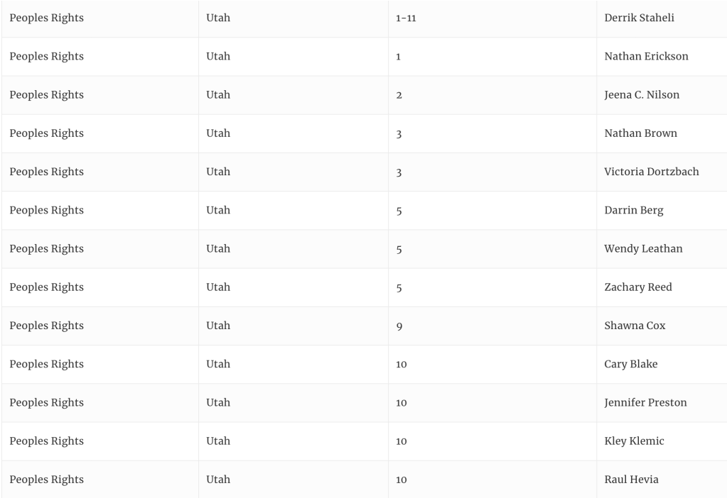Viewport: 727px width, 498px height.
Task: Click on Wendy Leathan
Action: [642, 248]
